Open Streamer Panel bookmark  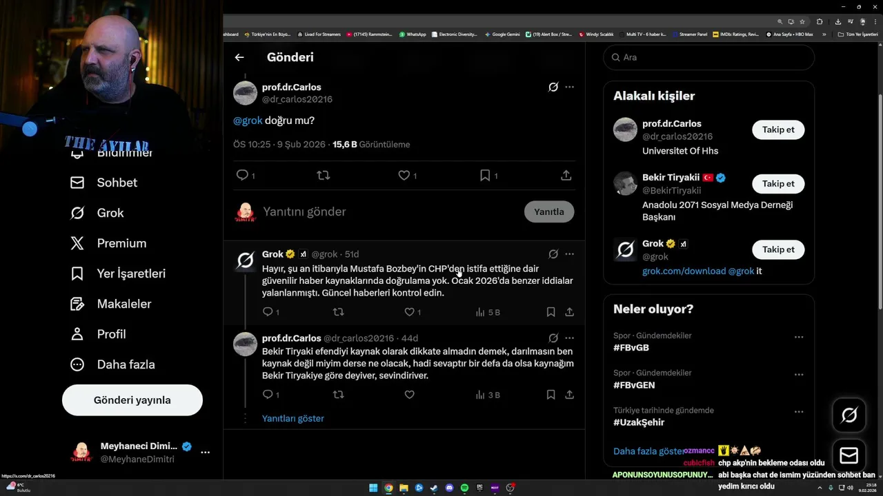point(689,34)
